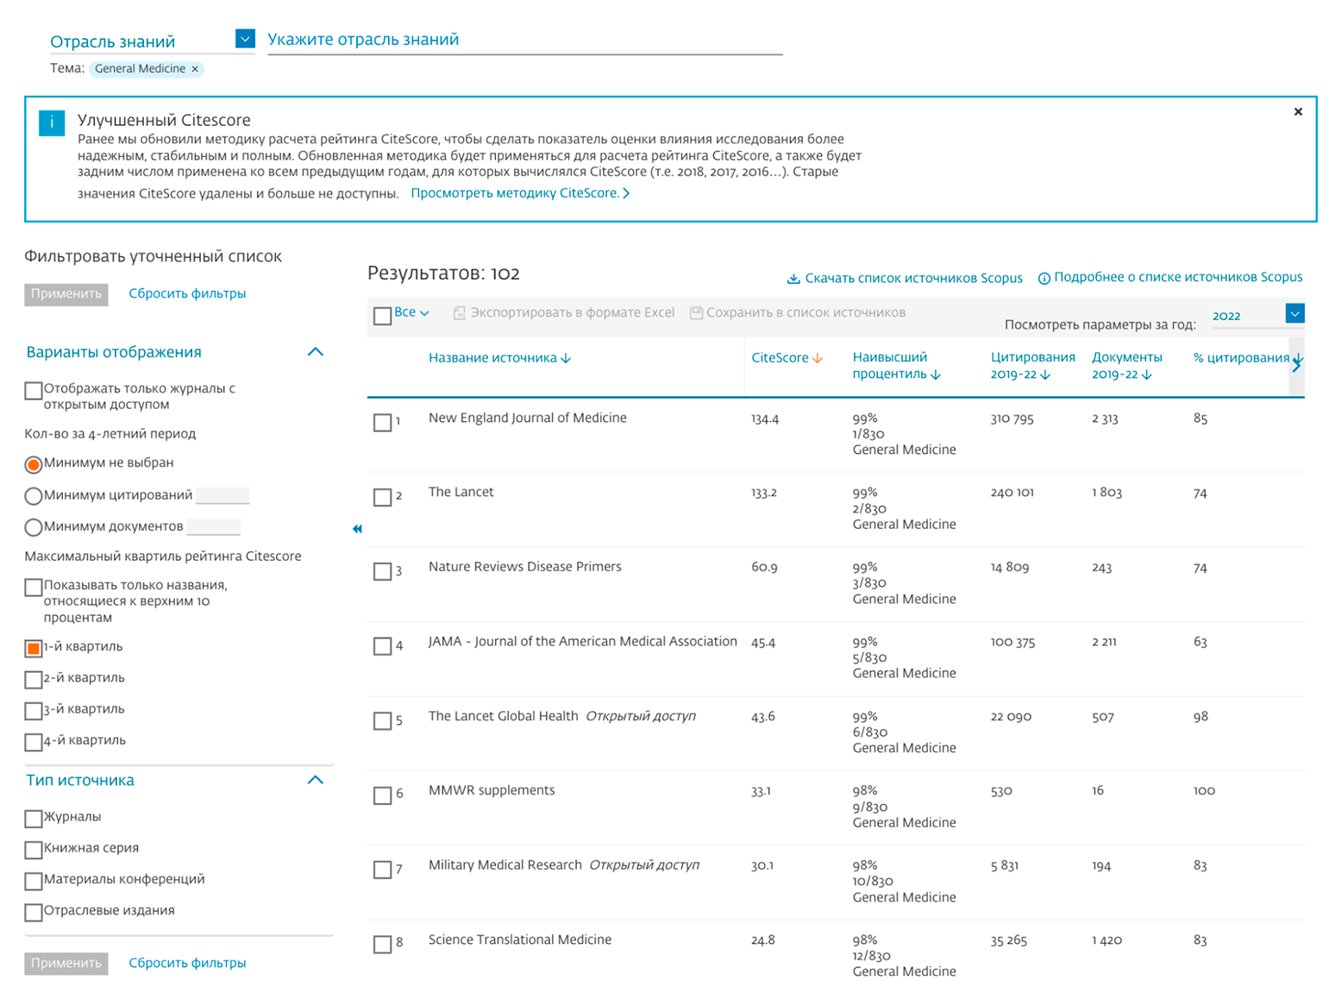Click download Scopus source list link
The image size is (1342, 1006).
(x=913, y=279)
